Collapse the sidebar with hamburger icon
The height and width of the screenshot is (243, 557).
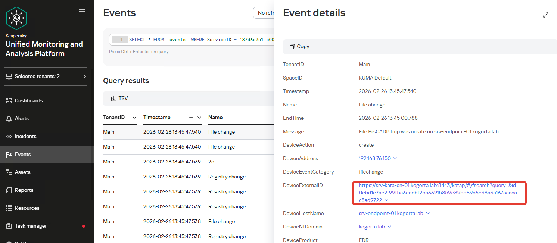(x=82, y=11)
